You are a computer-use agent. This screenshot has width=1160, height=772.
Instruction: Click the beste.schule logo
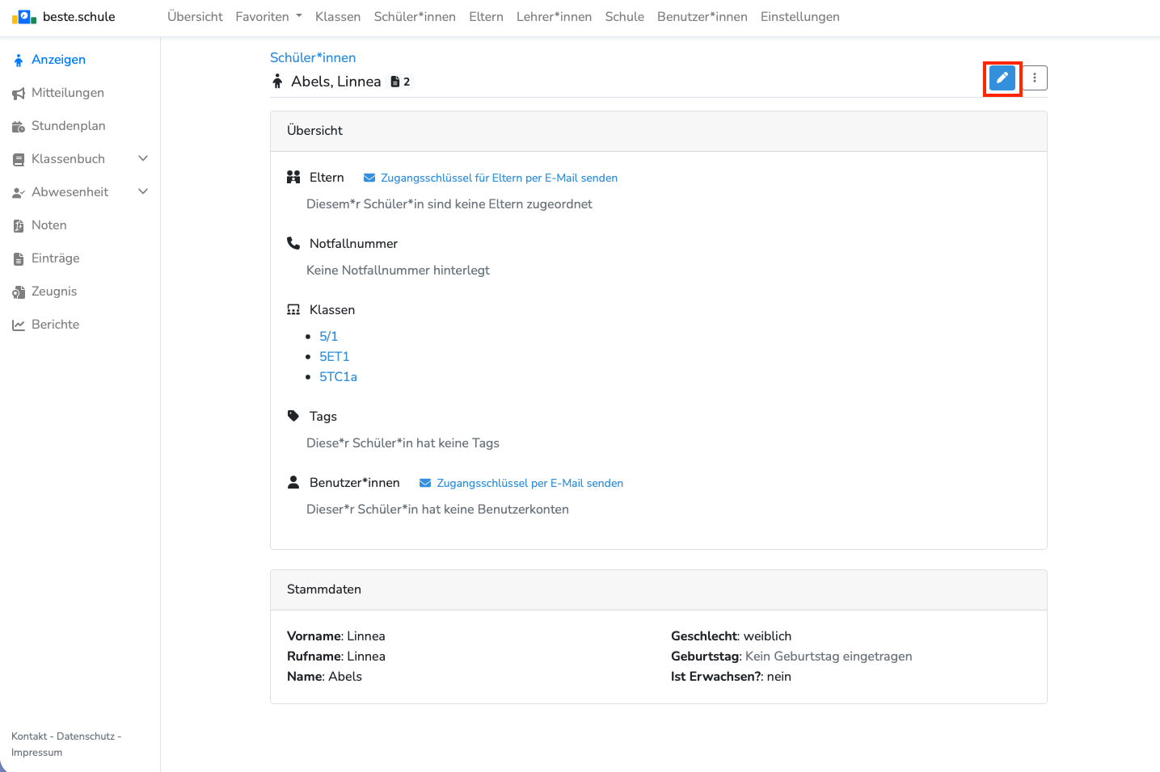click(63, 17)
